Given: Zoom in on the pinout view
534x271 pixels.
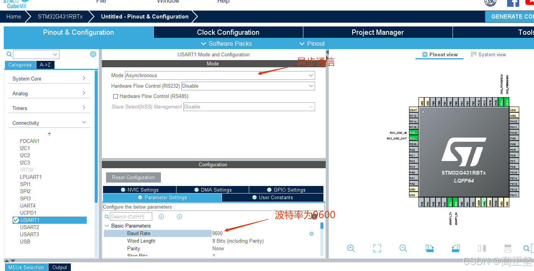Looking at the screenshot, I should click(x=351, y=248).
